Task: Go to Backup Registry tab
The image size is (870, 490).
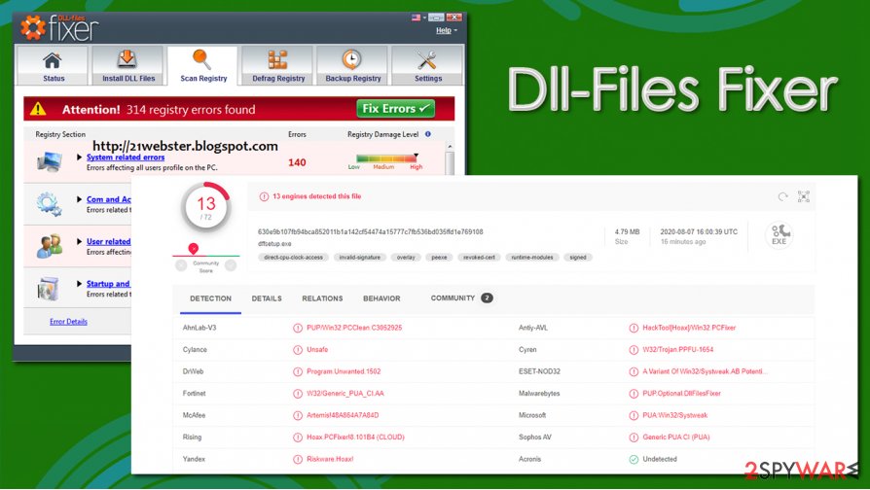Action: click(x=353, y=65)
